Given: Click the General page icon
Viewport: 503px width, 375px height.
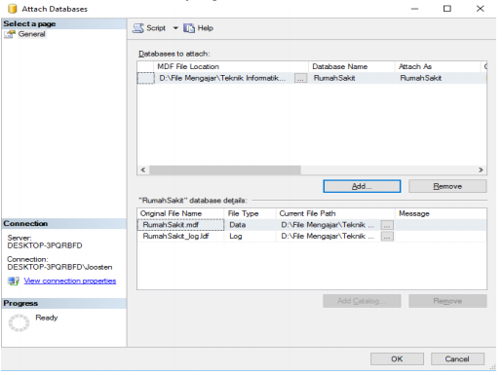Looking at the screenshot, I should tap(10, 34).
